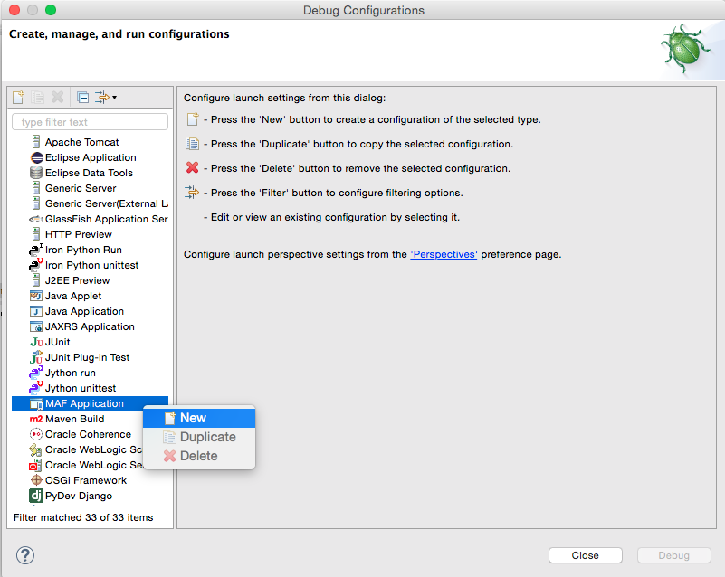Click the New launch configuration toolbar icon

[18, 97]
